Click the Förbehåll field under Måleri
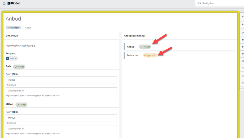The width and height of the screenshot is (244, 138). pyautogui.click(x=61, y=129)
